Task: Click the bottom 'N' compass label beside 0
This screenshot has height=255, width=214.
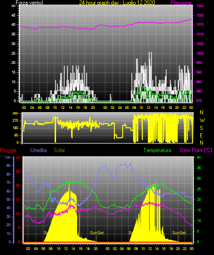Action: [202, 143]
